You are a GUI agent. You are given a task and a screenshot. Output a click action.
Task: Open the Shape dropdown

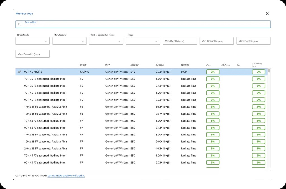pyautogui.click(x=143, y=41)
